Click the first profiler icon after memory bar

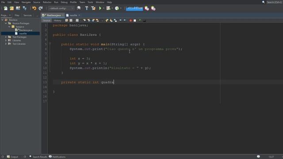pos(147,8)
